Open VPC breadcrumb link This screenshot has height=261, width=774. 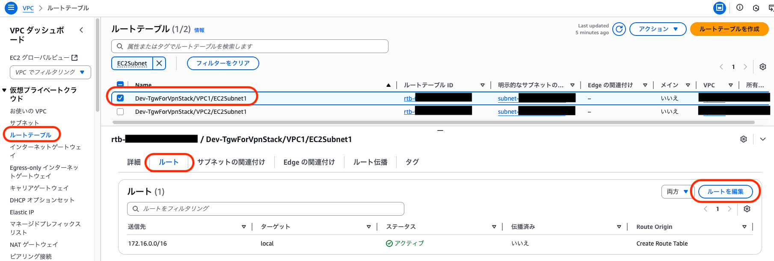click(28, 8)
